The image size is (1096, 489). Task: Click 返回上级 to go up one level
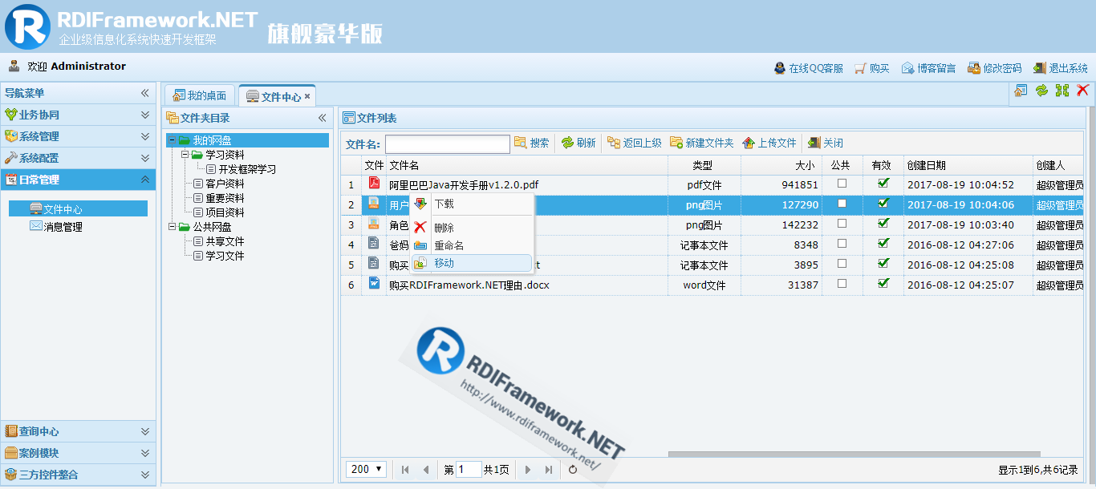tap(635, 143)
